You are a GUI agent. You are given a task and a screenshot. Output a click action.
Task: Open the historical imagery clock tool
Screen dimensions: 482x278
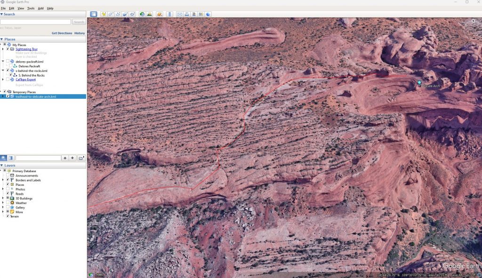pos(142,14)
